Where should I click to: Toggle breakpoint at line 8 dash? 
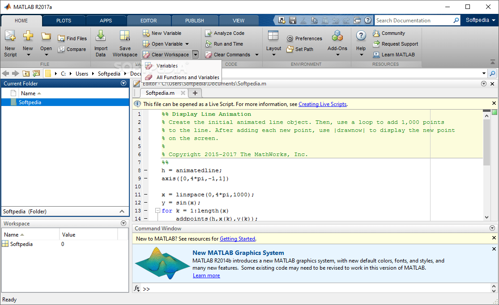(x=146, y=170)
